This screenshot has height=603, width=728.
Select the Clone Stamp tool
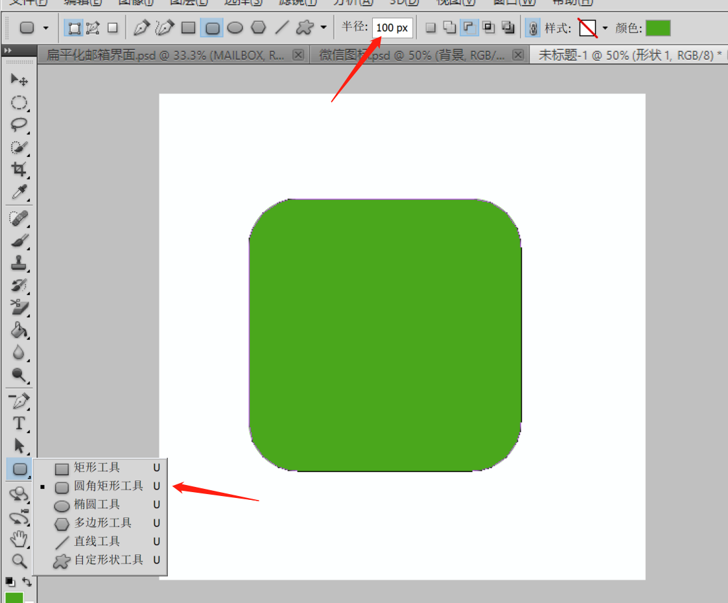pos(19,263)
